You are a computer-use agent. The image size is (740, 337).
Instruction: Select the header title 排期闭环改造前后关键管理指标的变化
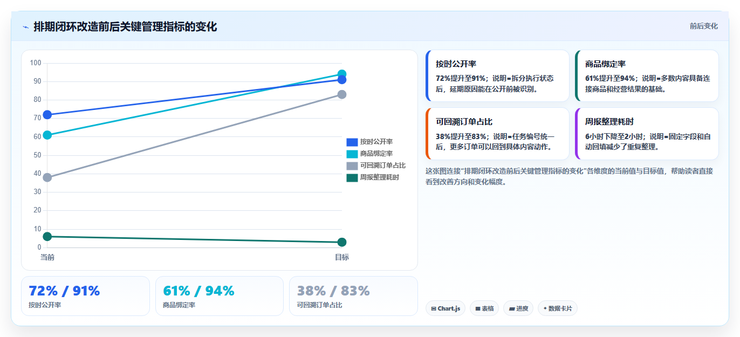125,26
